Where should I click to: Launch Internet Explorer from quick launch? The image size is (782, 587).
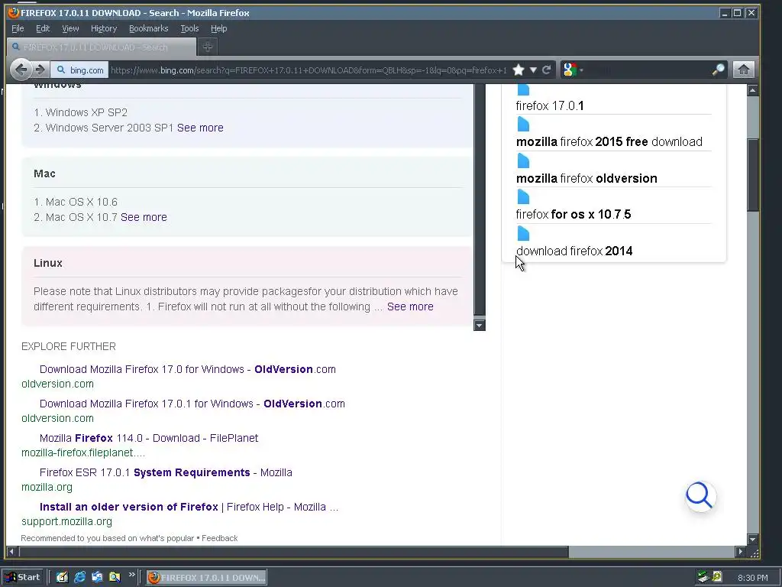pyautogui.click(x=79, y=578)
